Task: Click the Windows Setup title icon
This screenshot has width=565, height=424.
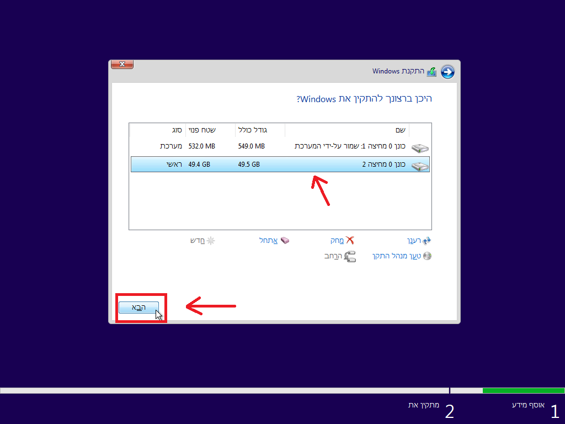Action: tap(431, 72)
